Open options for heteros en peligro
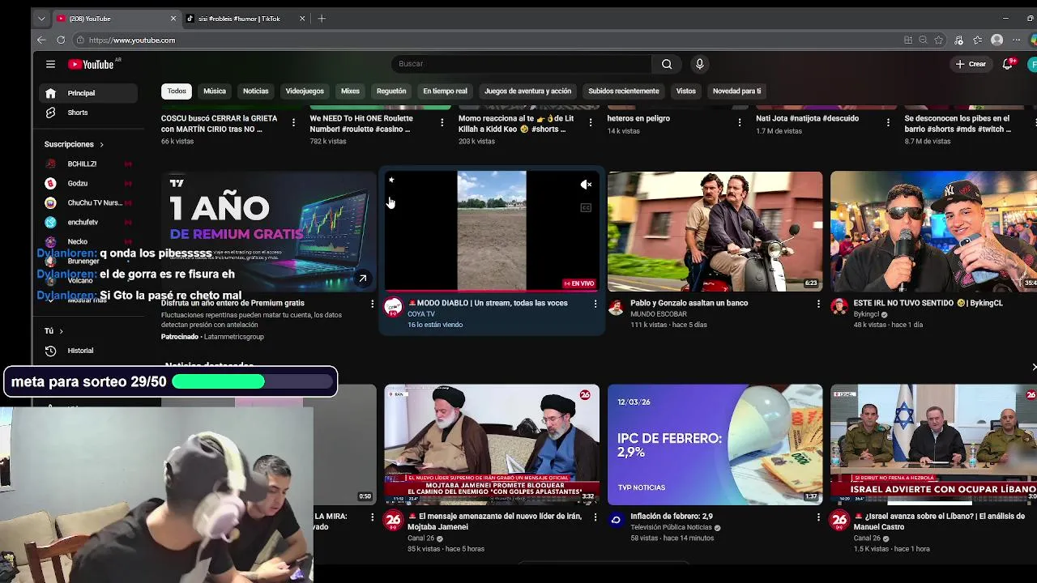1037x583 pixels. click(x=739, y=122)
